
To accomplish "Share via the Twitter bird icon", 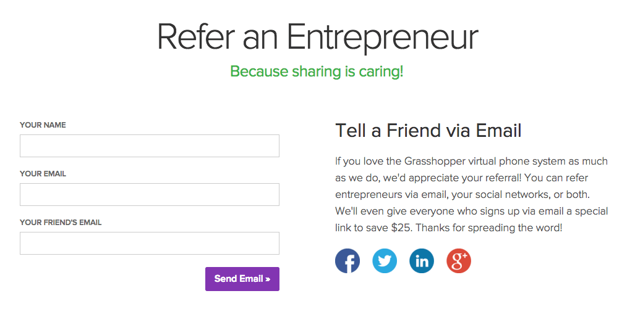I will pyautogui.click(x=385, y=261).
